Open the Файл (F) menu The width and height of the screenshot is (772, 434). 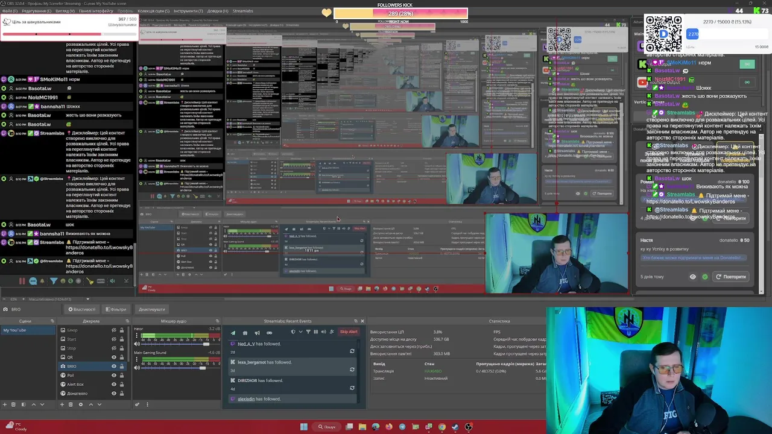click(x=10, y=11)
